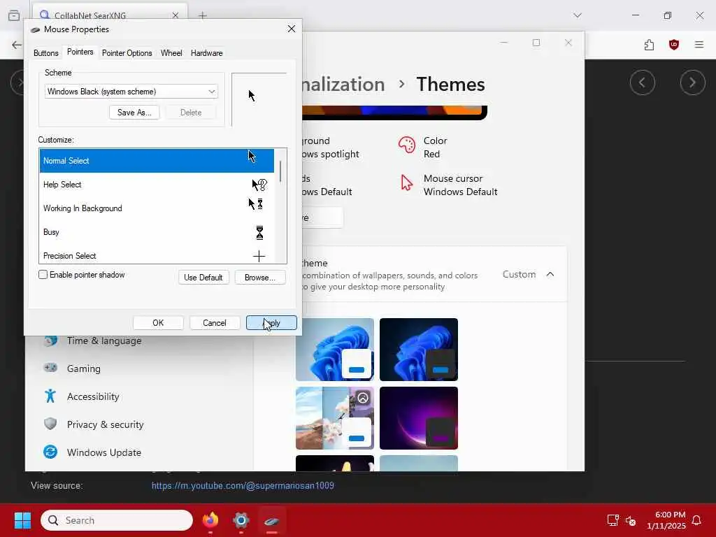The image size is (716, 537).
Task: Click Cancel in Mouse Properties
Action: (x=215, y=323)
